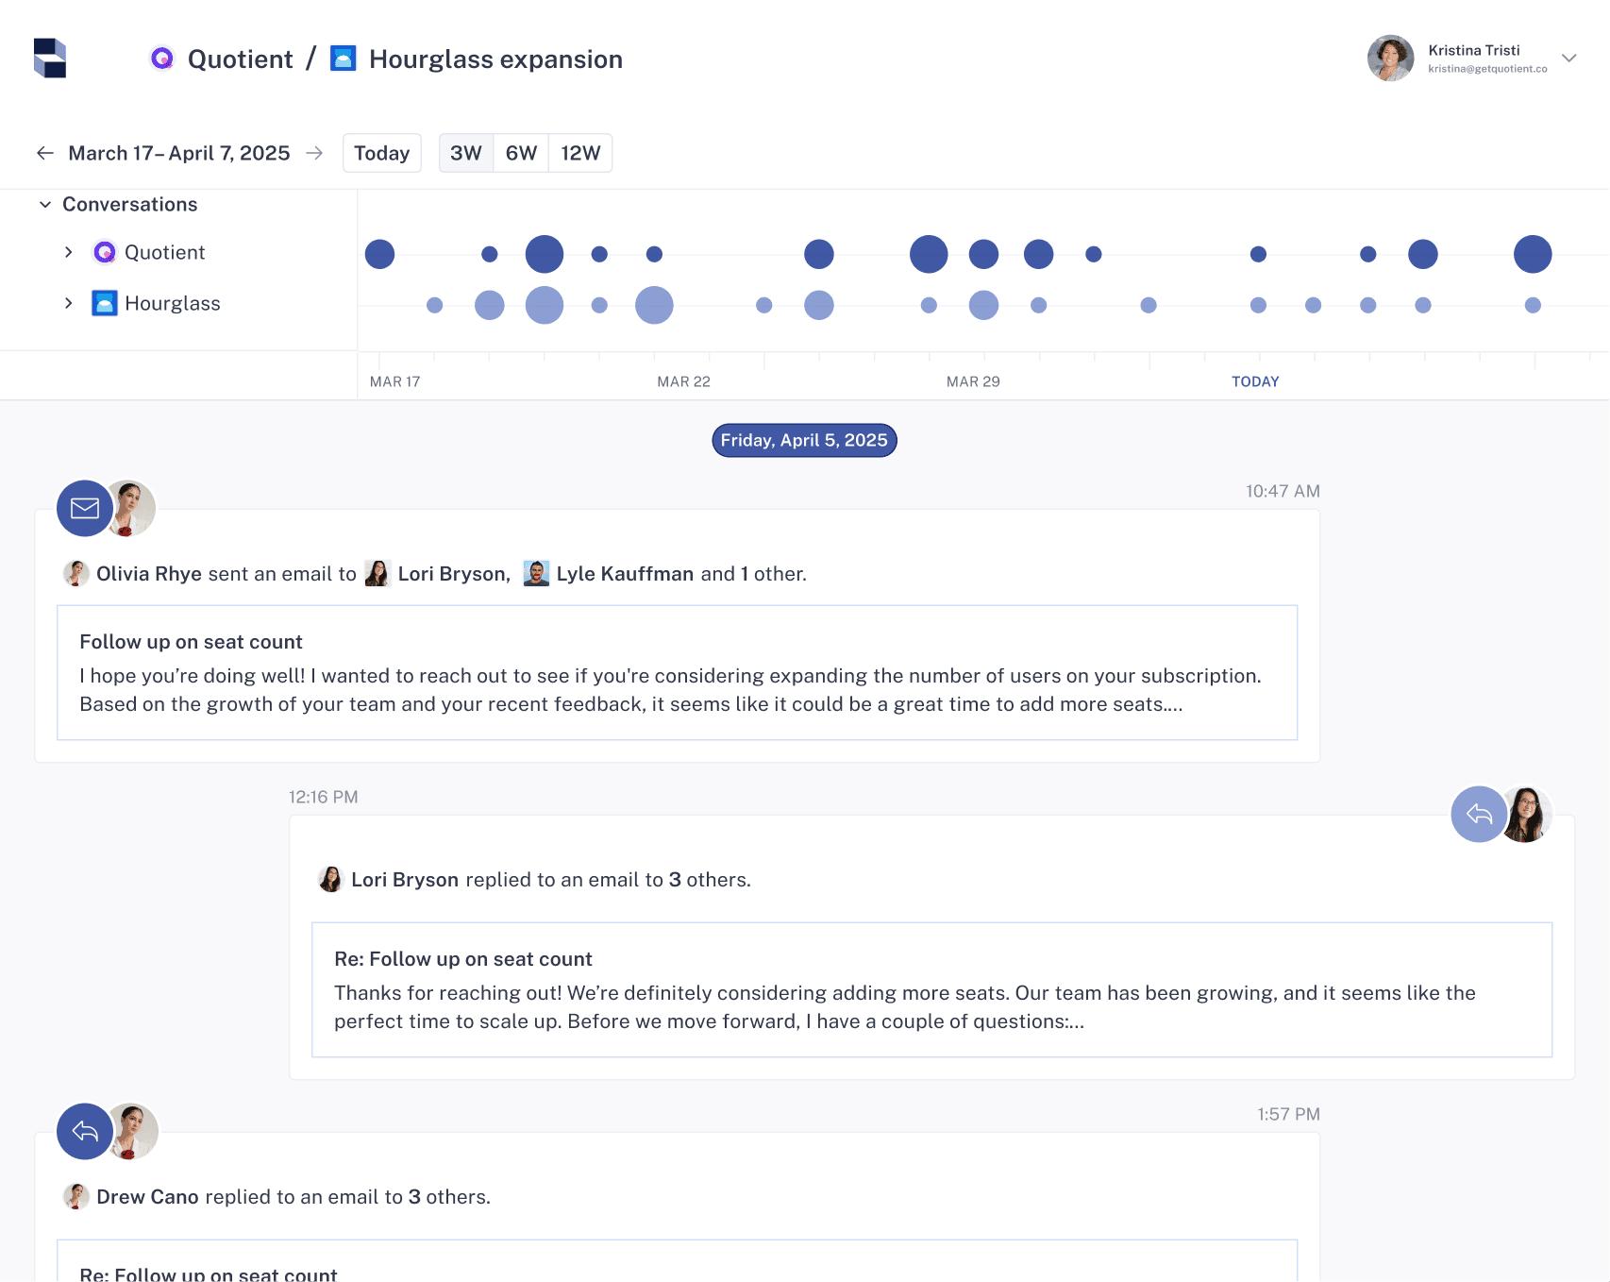Click the 12:16 PM timestamp
1610x1282 pixels.
tap(324, 797)
